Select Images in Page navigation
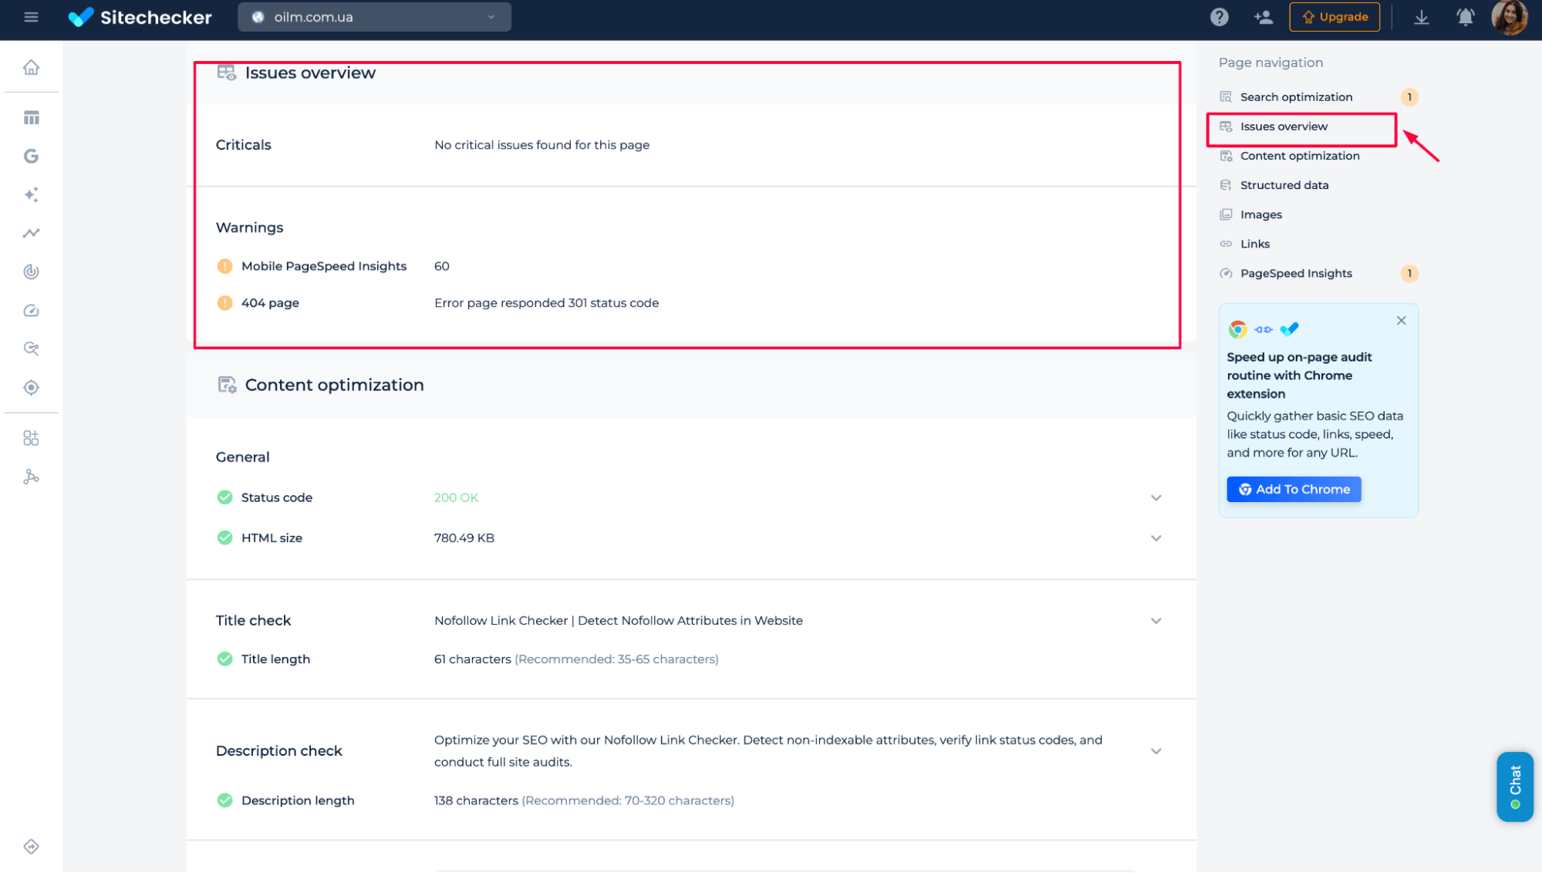The image size is (1542, 873). (x=1260, y=214)
